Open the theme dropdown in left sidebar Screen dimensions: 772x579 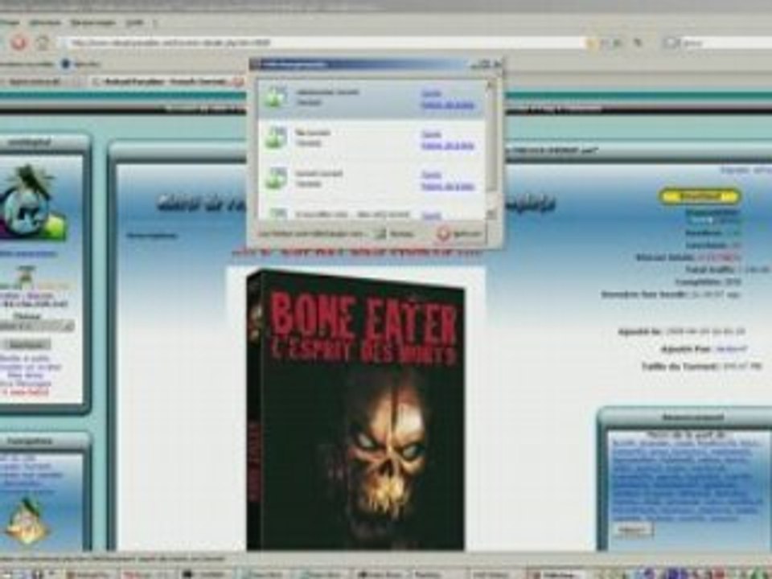pyautogui.click(x=37, y=326)
